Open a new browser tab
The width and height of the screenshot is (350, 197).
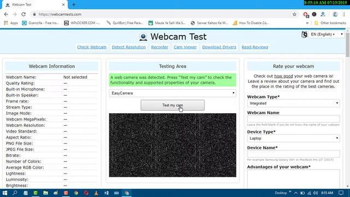tap(74, 4)
